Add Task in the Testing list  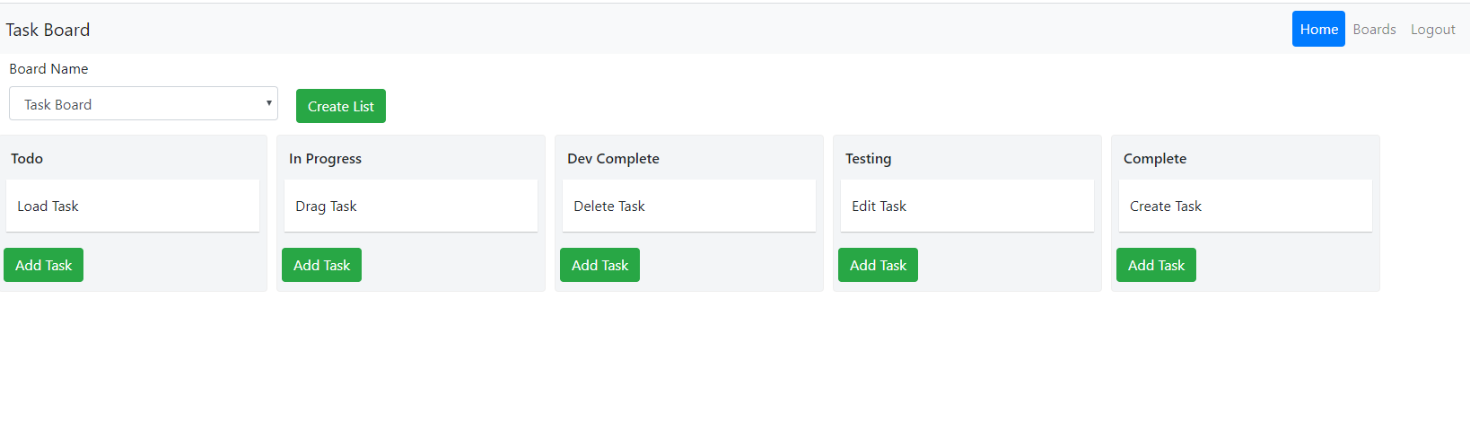878,265
